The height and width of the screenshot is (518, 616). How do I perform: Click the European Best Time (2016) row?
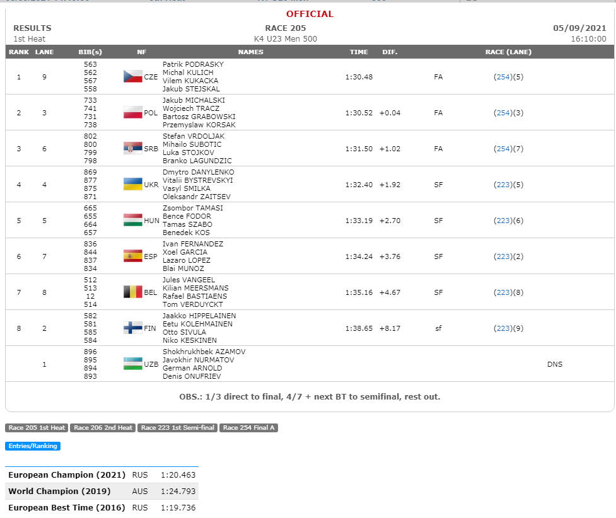(x=102, y=508)
